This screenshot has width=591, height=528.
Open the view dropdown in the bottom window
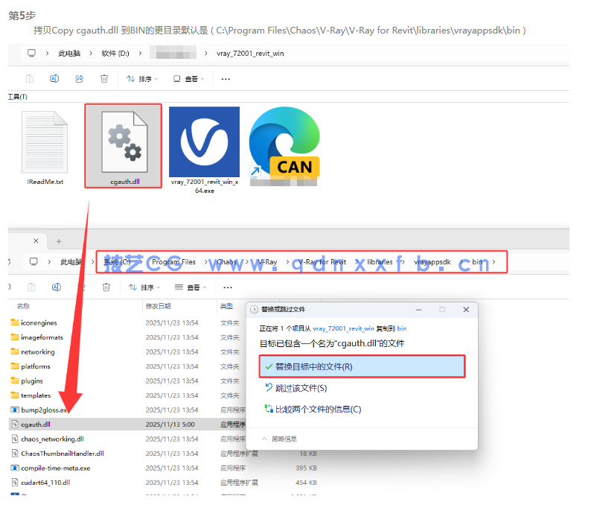coord(191,287)
